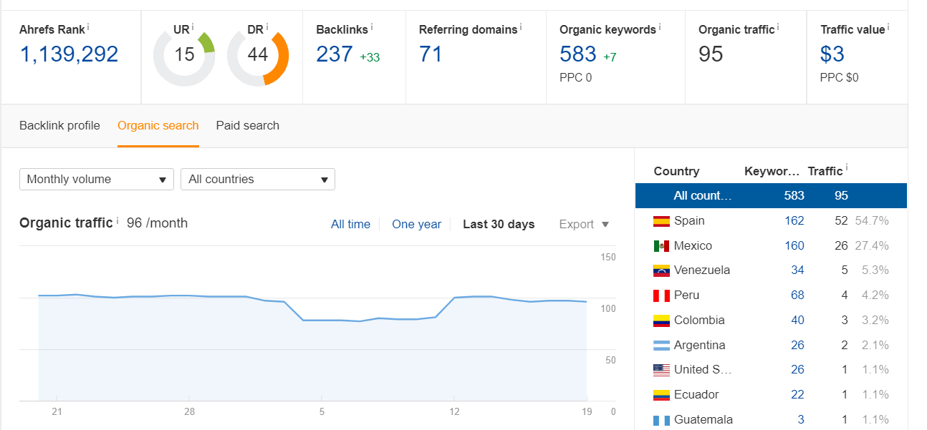Click the Mexico flag icon

tap(661, 246)
